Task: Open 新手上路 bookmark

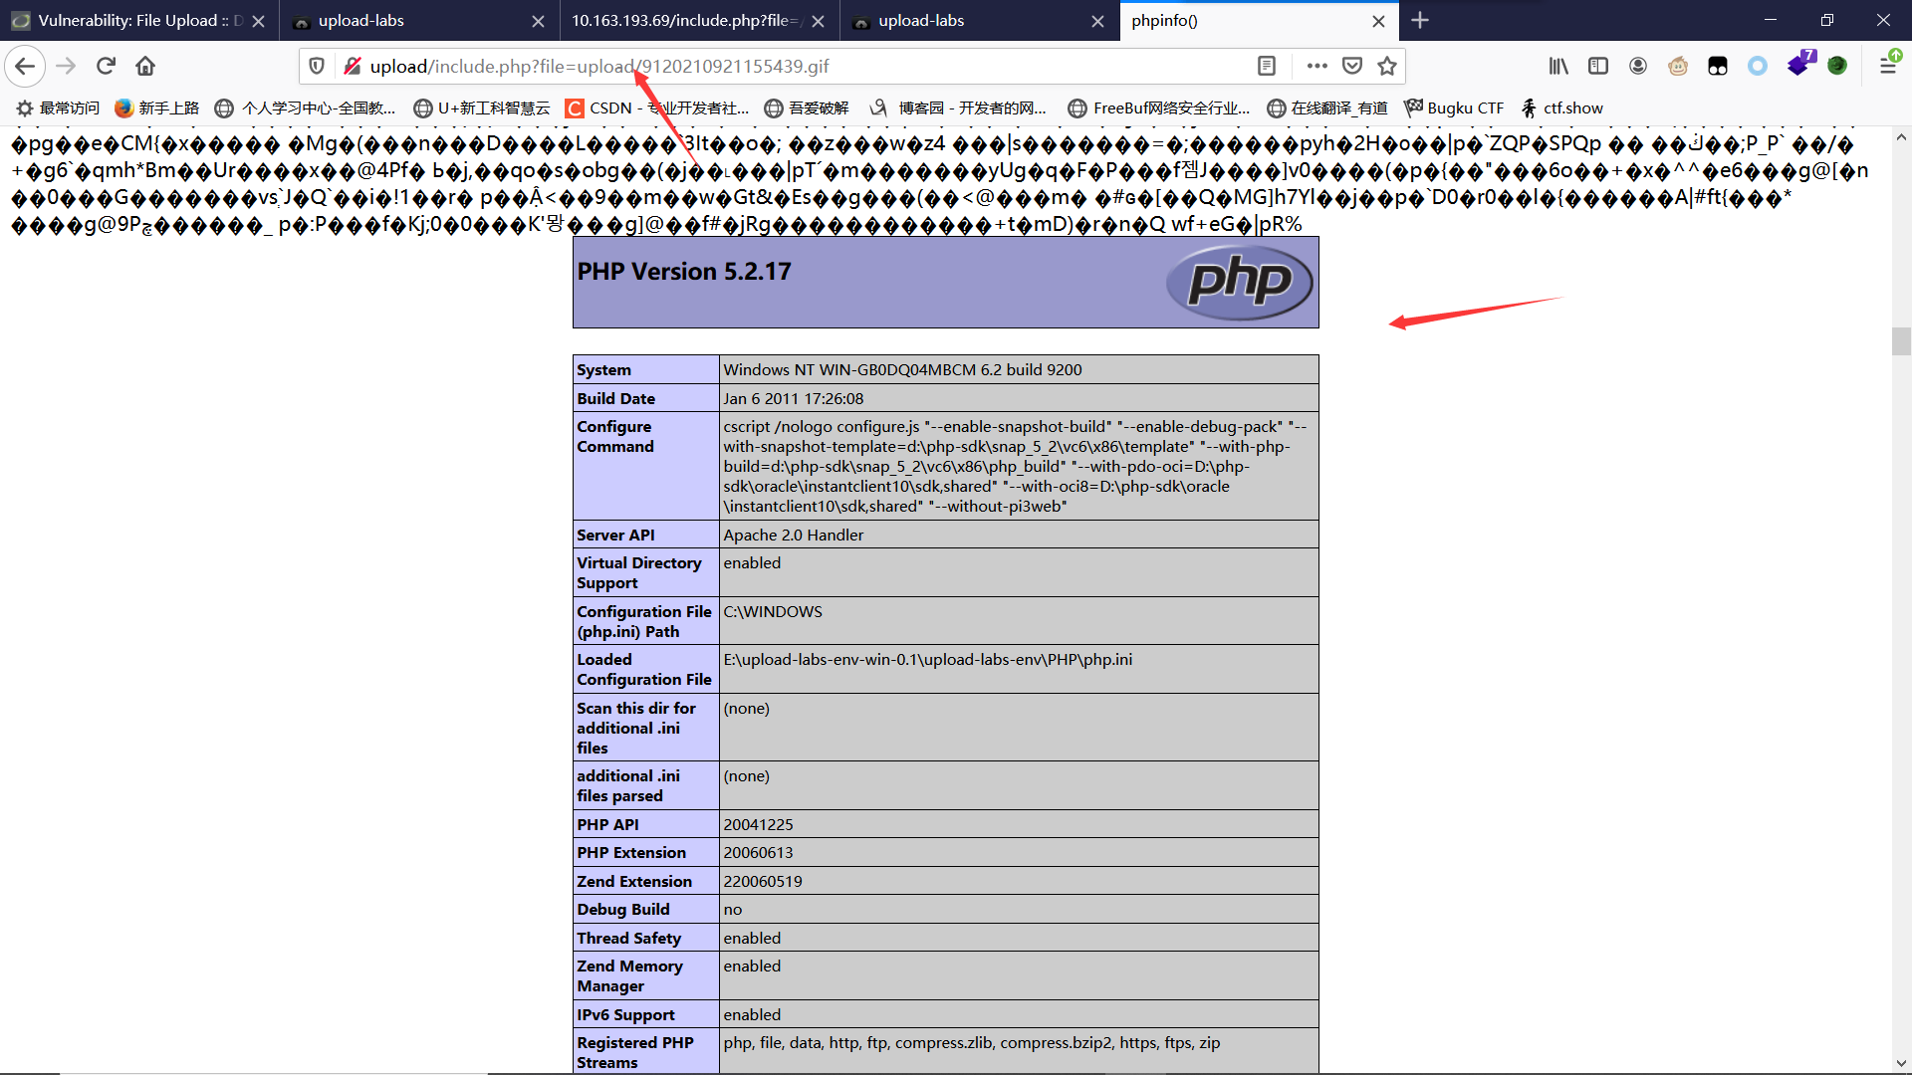Action: click(x=157, y=107)
